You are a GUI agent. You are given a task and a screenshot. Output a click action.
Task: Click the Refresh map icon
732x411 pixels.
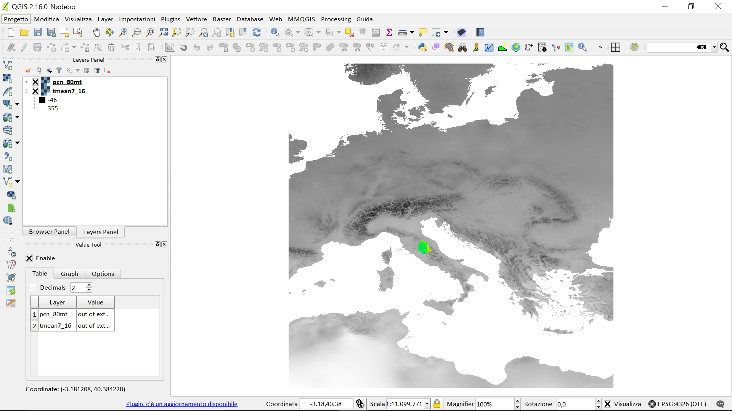click(257, 32)
